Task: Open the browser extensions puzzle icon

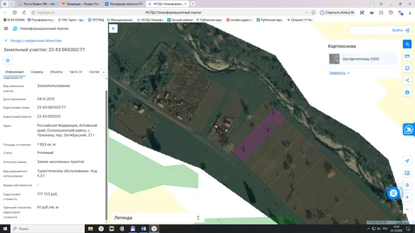Action: pos(381,12)
